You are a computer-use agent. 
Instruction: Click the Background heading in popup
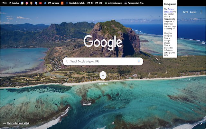pos(170,4)
